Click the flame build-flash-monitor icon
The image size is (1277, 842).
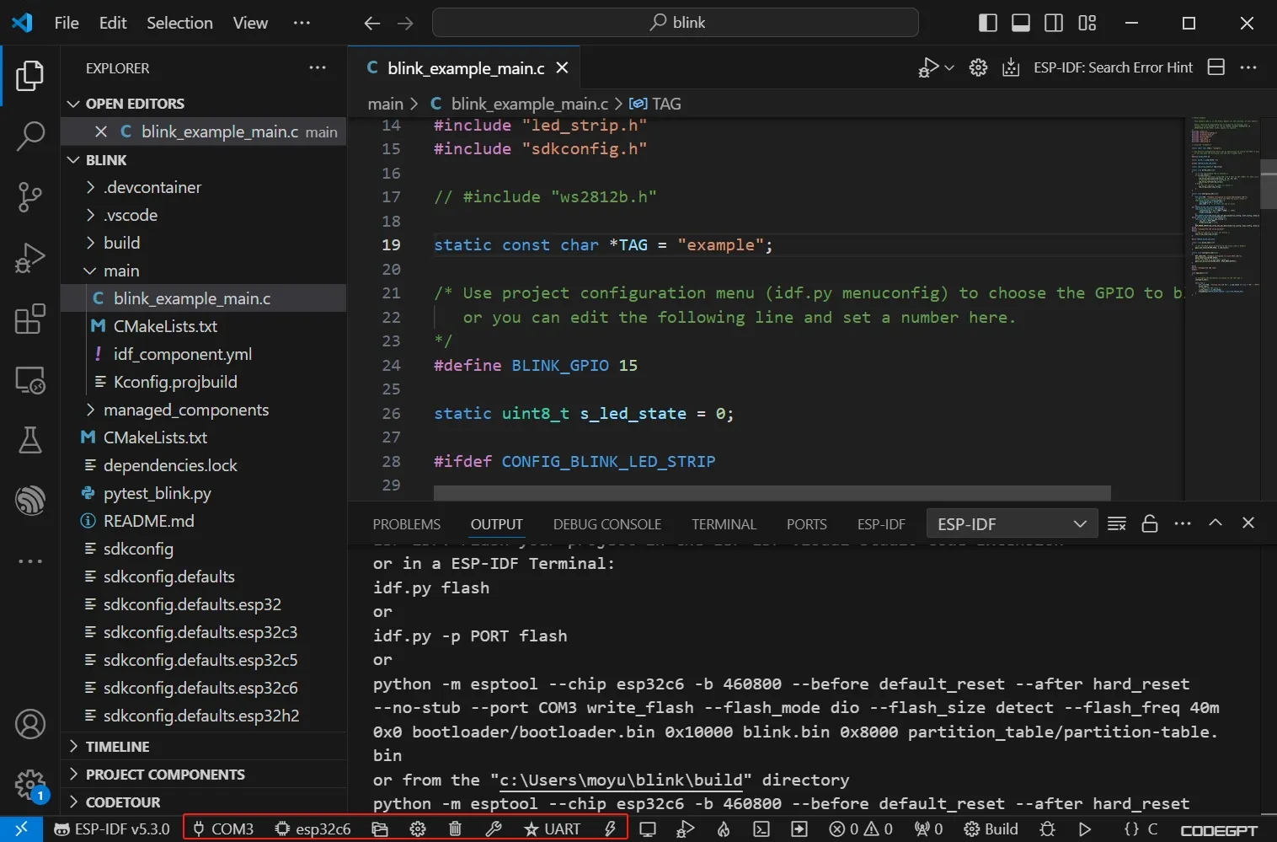click(723, 829)
